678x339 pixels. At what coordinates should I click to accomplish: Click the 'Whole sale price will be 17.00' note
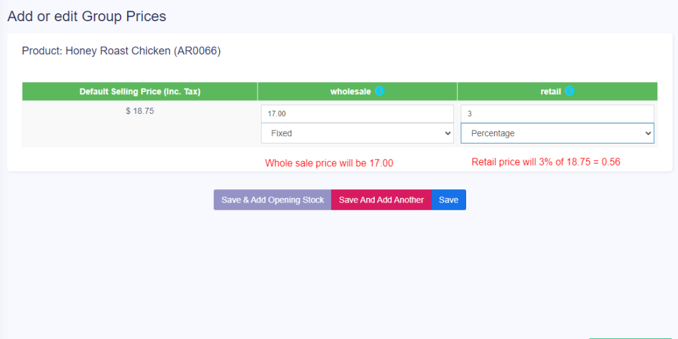pos(329,163)
